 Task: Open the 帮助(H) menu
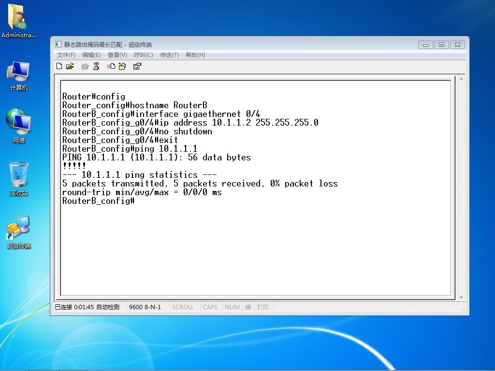[x=195, y=55]
